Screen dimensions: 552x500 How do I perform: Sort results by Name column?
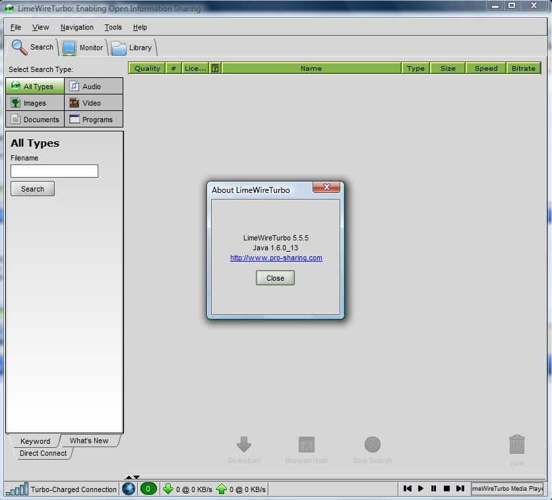point(311,68)
